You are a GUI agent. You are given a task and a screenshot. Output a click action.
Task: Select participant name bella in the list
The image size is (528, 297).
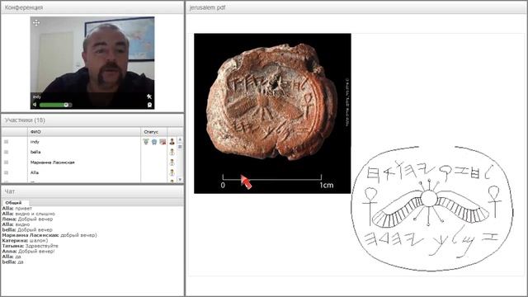coord(35,152)
